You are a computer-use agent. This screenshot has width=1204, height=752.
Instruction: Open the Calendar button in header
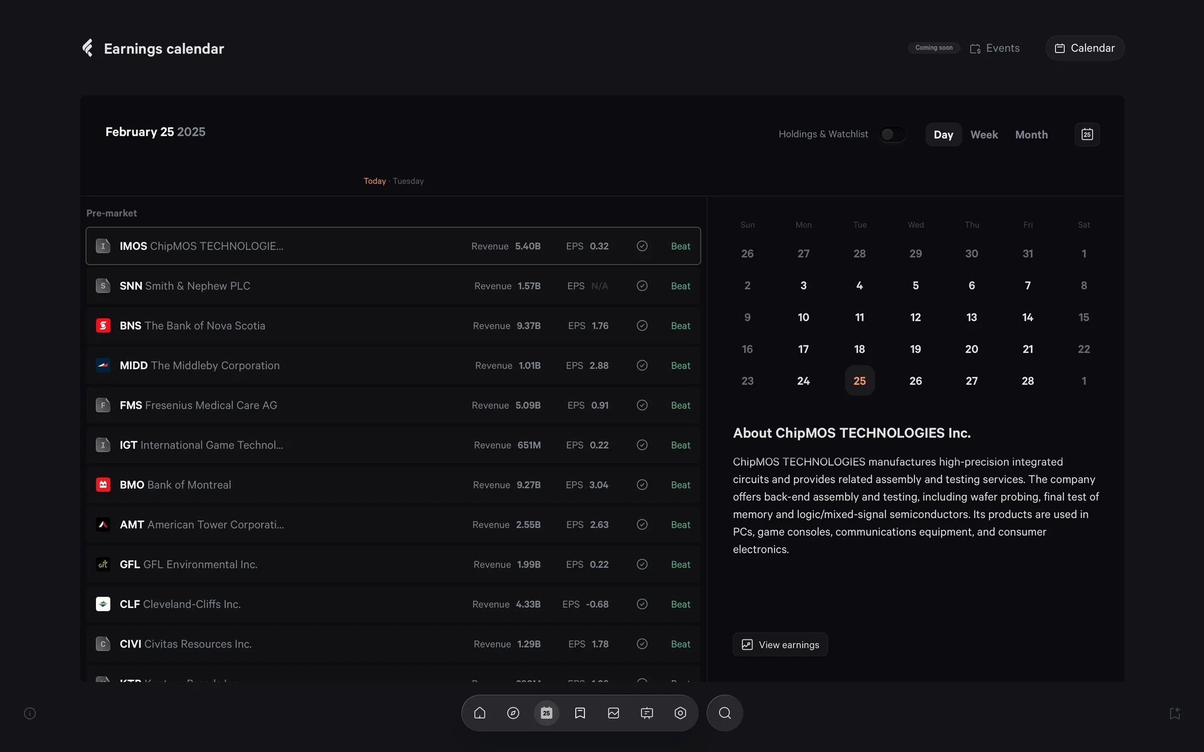[1084, 48]
